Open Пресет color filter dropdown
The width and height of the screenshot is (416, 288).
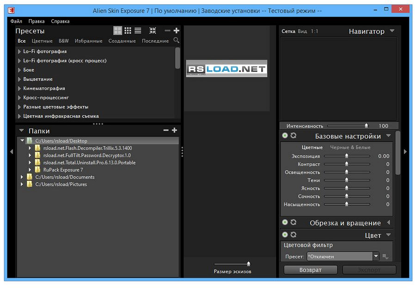(376, 256)
